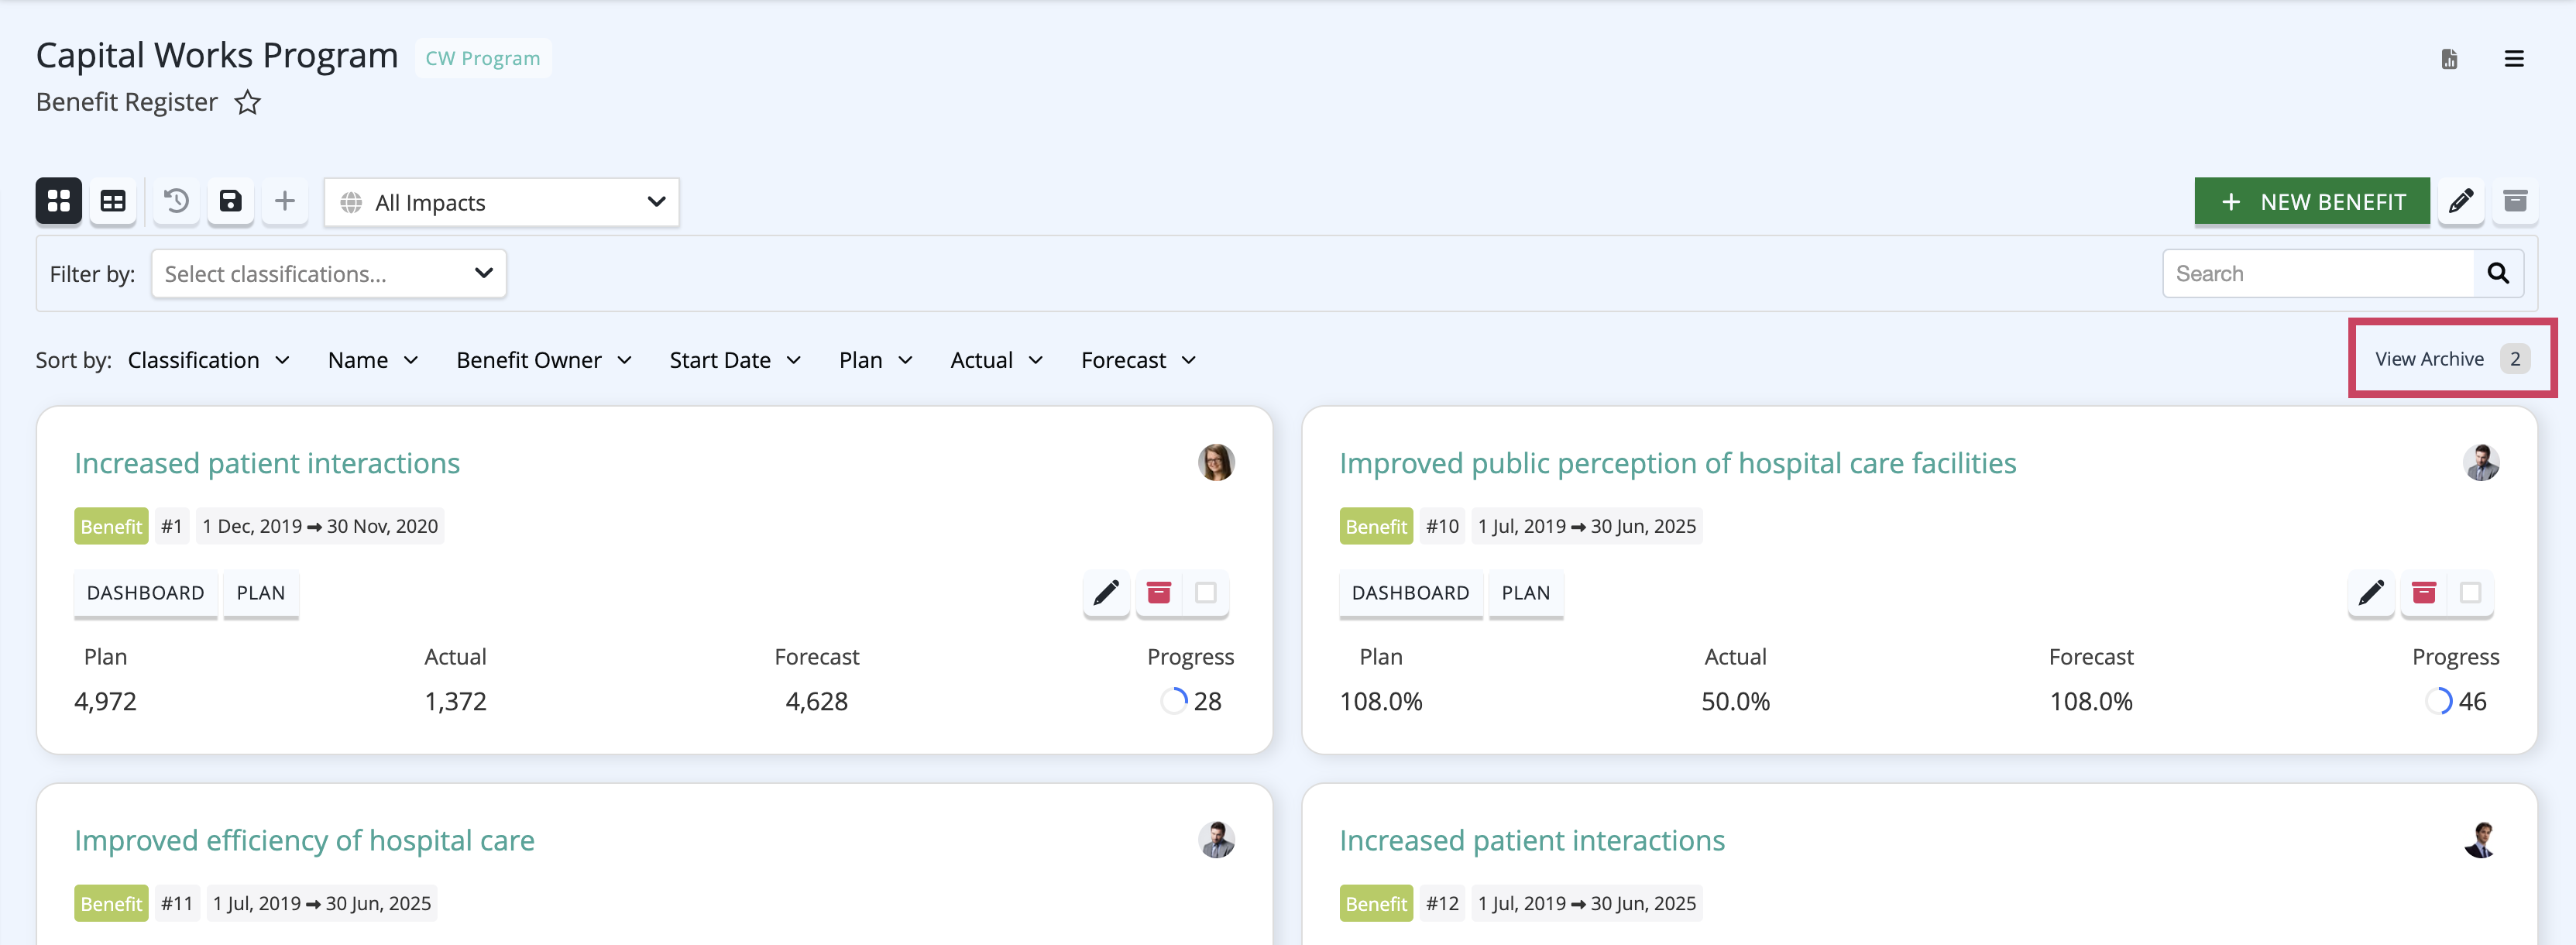This screenshot has width=2576, height=945.
Task: Sort by Plan
Action: 876,360
